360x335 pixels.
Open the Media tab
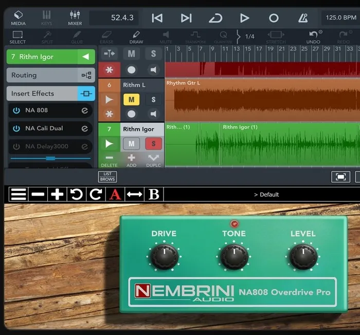(x=19, y=18)
